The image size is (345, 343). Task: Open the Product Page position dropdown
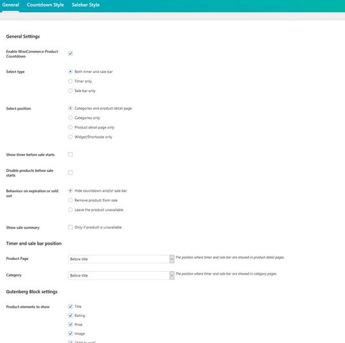click(121, 259)
